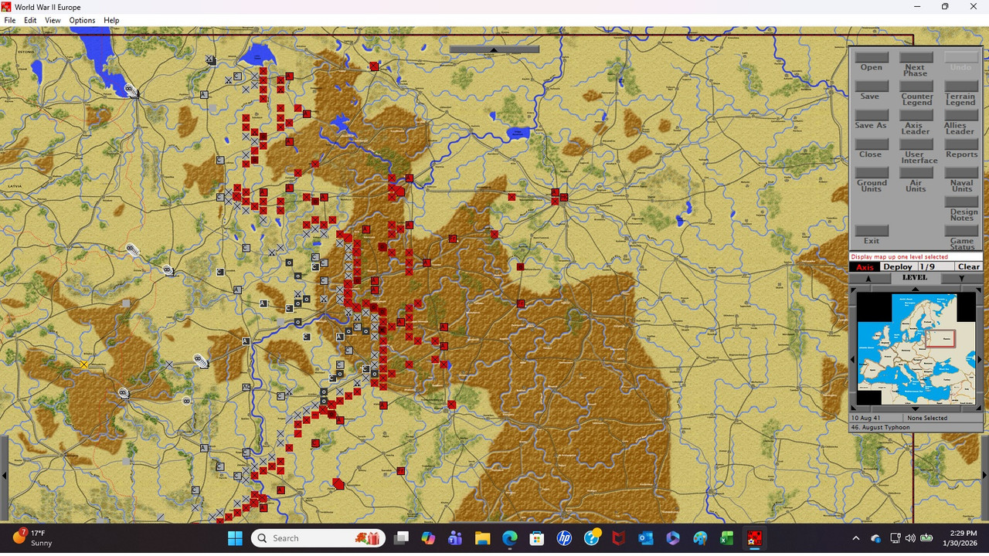Open the Edit menu
Viewport: 989px width, 556px height.
30,20
